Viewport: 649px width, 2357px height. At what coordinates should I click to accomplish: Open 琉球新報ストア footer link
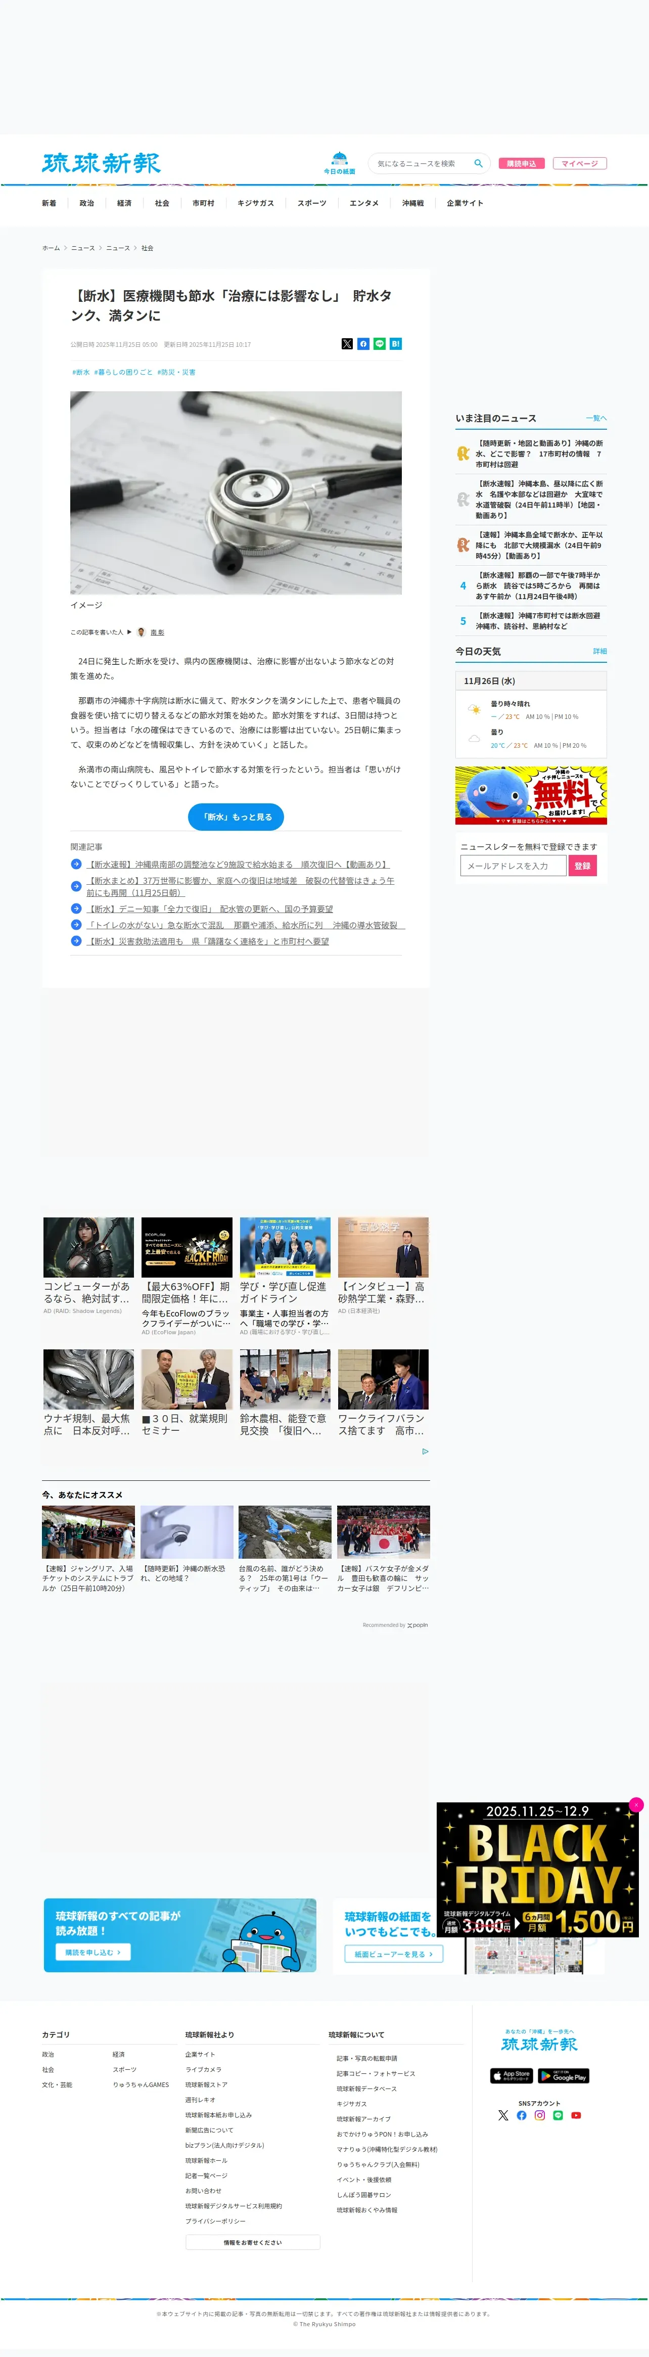tap(207, 2084)
